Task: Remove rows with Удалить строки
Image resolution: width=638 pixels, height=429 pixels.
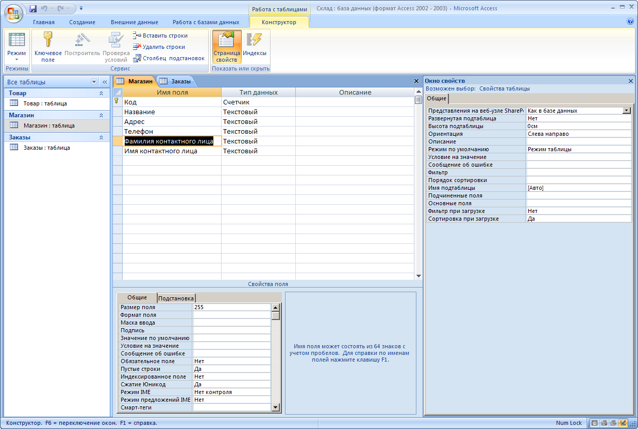Action: point(159,47)
